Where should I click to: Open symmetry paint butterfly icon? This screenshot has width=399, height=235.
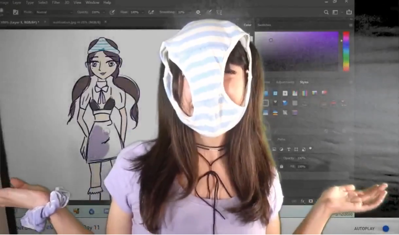[219, 12]
